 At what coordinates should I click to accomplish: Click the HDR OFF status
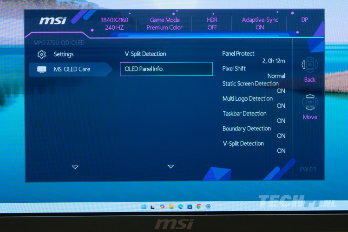[212, 24]
